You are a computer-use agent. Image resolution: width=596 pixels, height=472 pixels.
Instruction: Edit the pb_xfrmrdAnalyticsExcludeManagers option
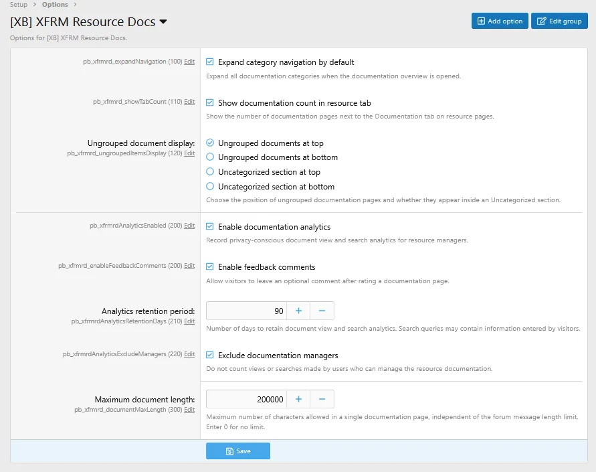click(189, 354)
